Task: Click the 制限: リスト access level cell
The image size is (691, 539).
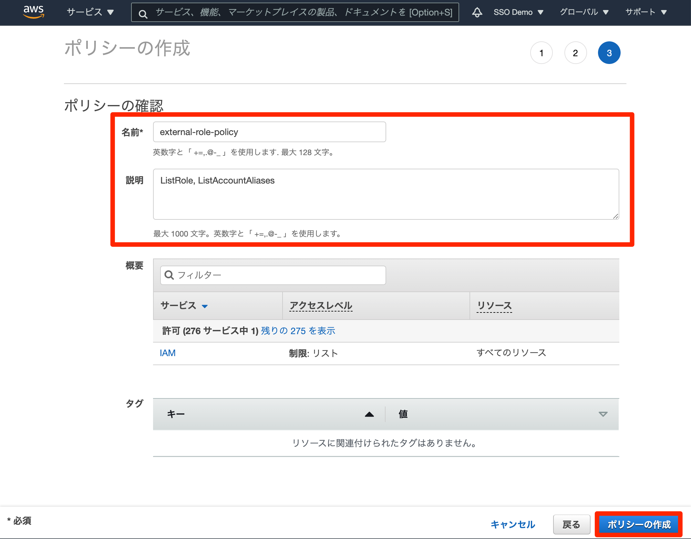Action: pyautogui.click(x=314, y=353)
